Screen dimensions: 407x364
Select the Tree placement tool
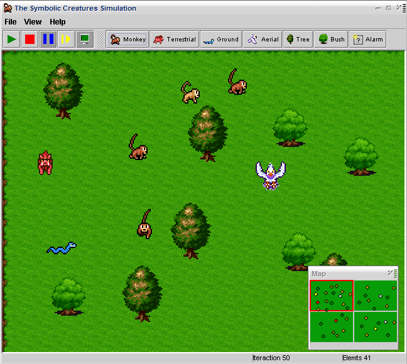point(298,39)
